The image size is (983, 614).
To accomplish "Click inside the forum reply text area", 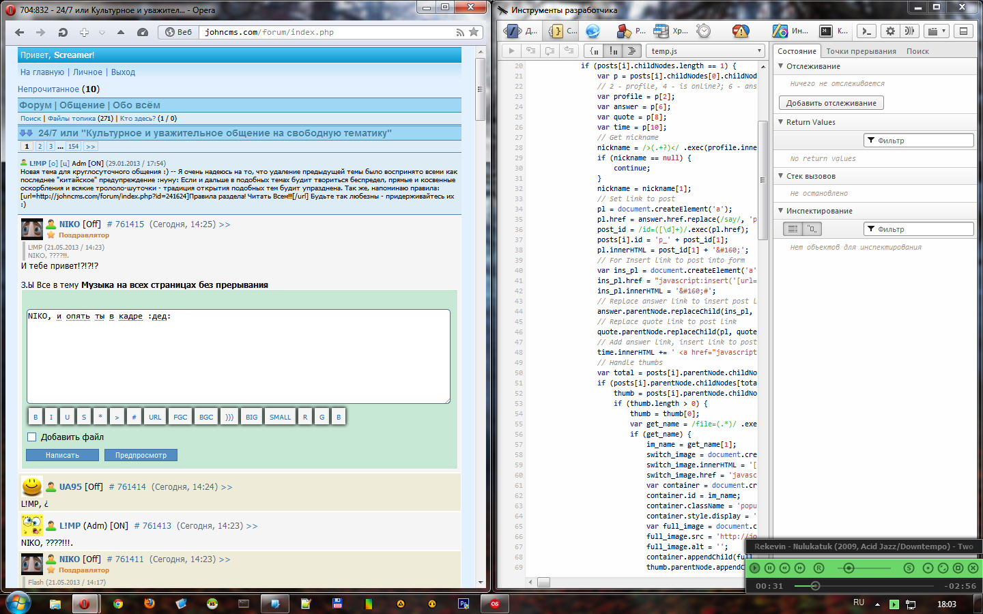I will point(238,358).
